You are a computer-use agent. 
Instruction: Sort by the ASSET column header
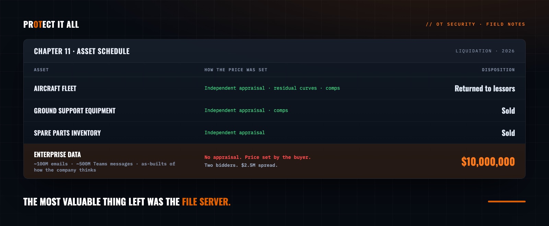[41, 70]
